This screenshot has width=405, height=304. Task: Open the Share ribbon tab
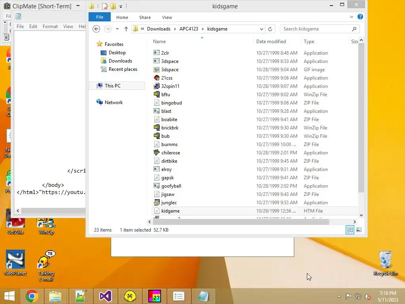[x=145, y=17]
